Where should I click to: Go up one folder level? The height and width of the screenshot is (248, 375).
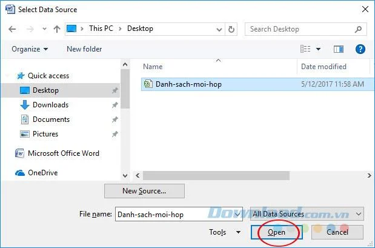(57, 29)
